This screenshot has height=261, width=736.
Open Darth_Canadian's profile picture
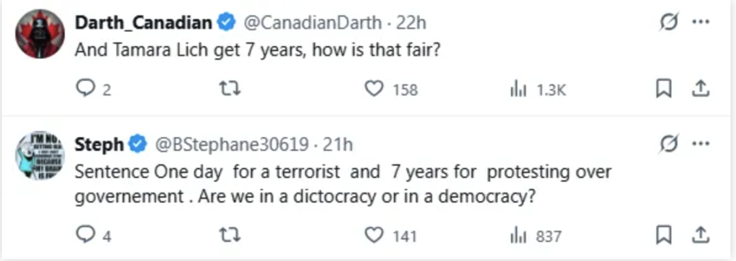[x=40, y=34]
